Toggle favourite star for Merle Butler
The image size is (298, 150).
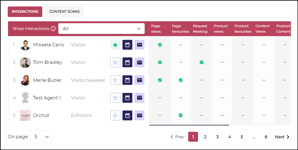tap(115, 80)
